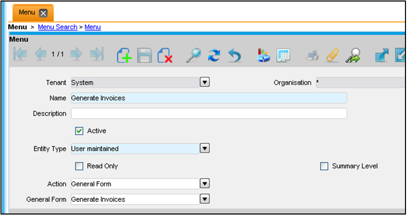Open the Entity Type dropdown

click(x=205, y=148)
